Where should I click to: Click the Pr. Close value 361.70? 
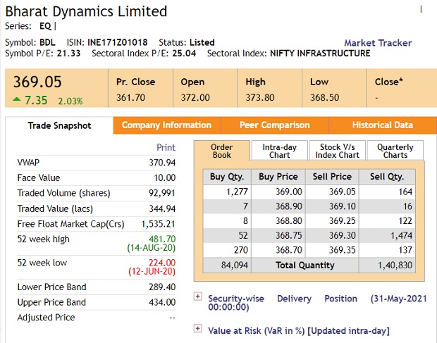130,97
